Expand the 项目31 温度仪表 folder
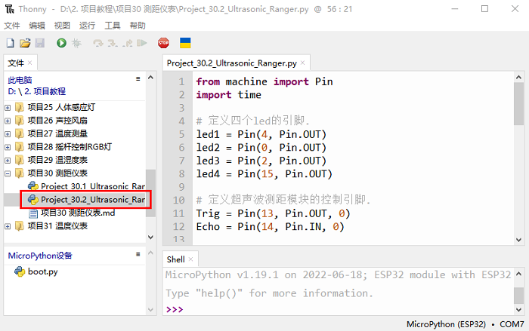The image size is (529, 331). point(8,226)
